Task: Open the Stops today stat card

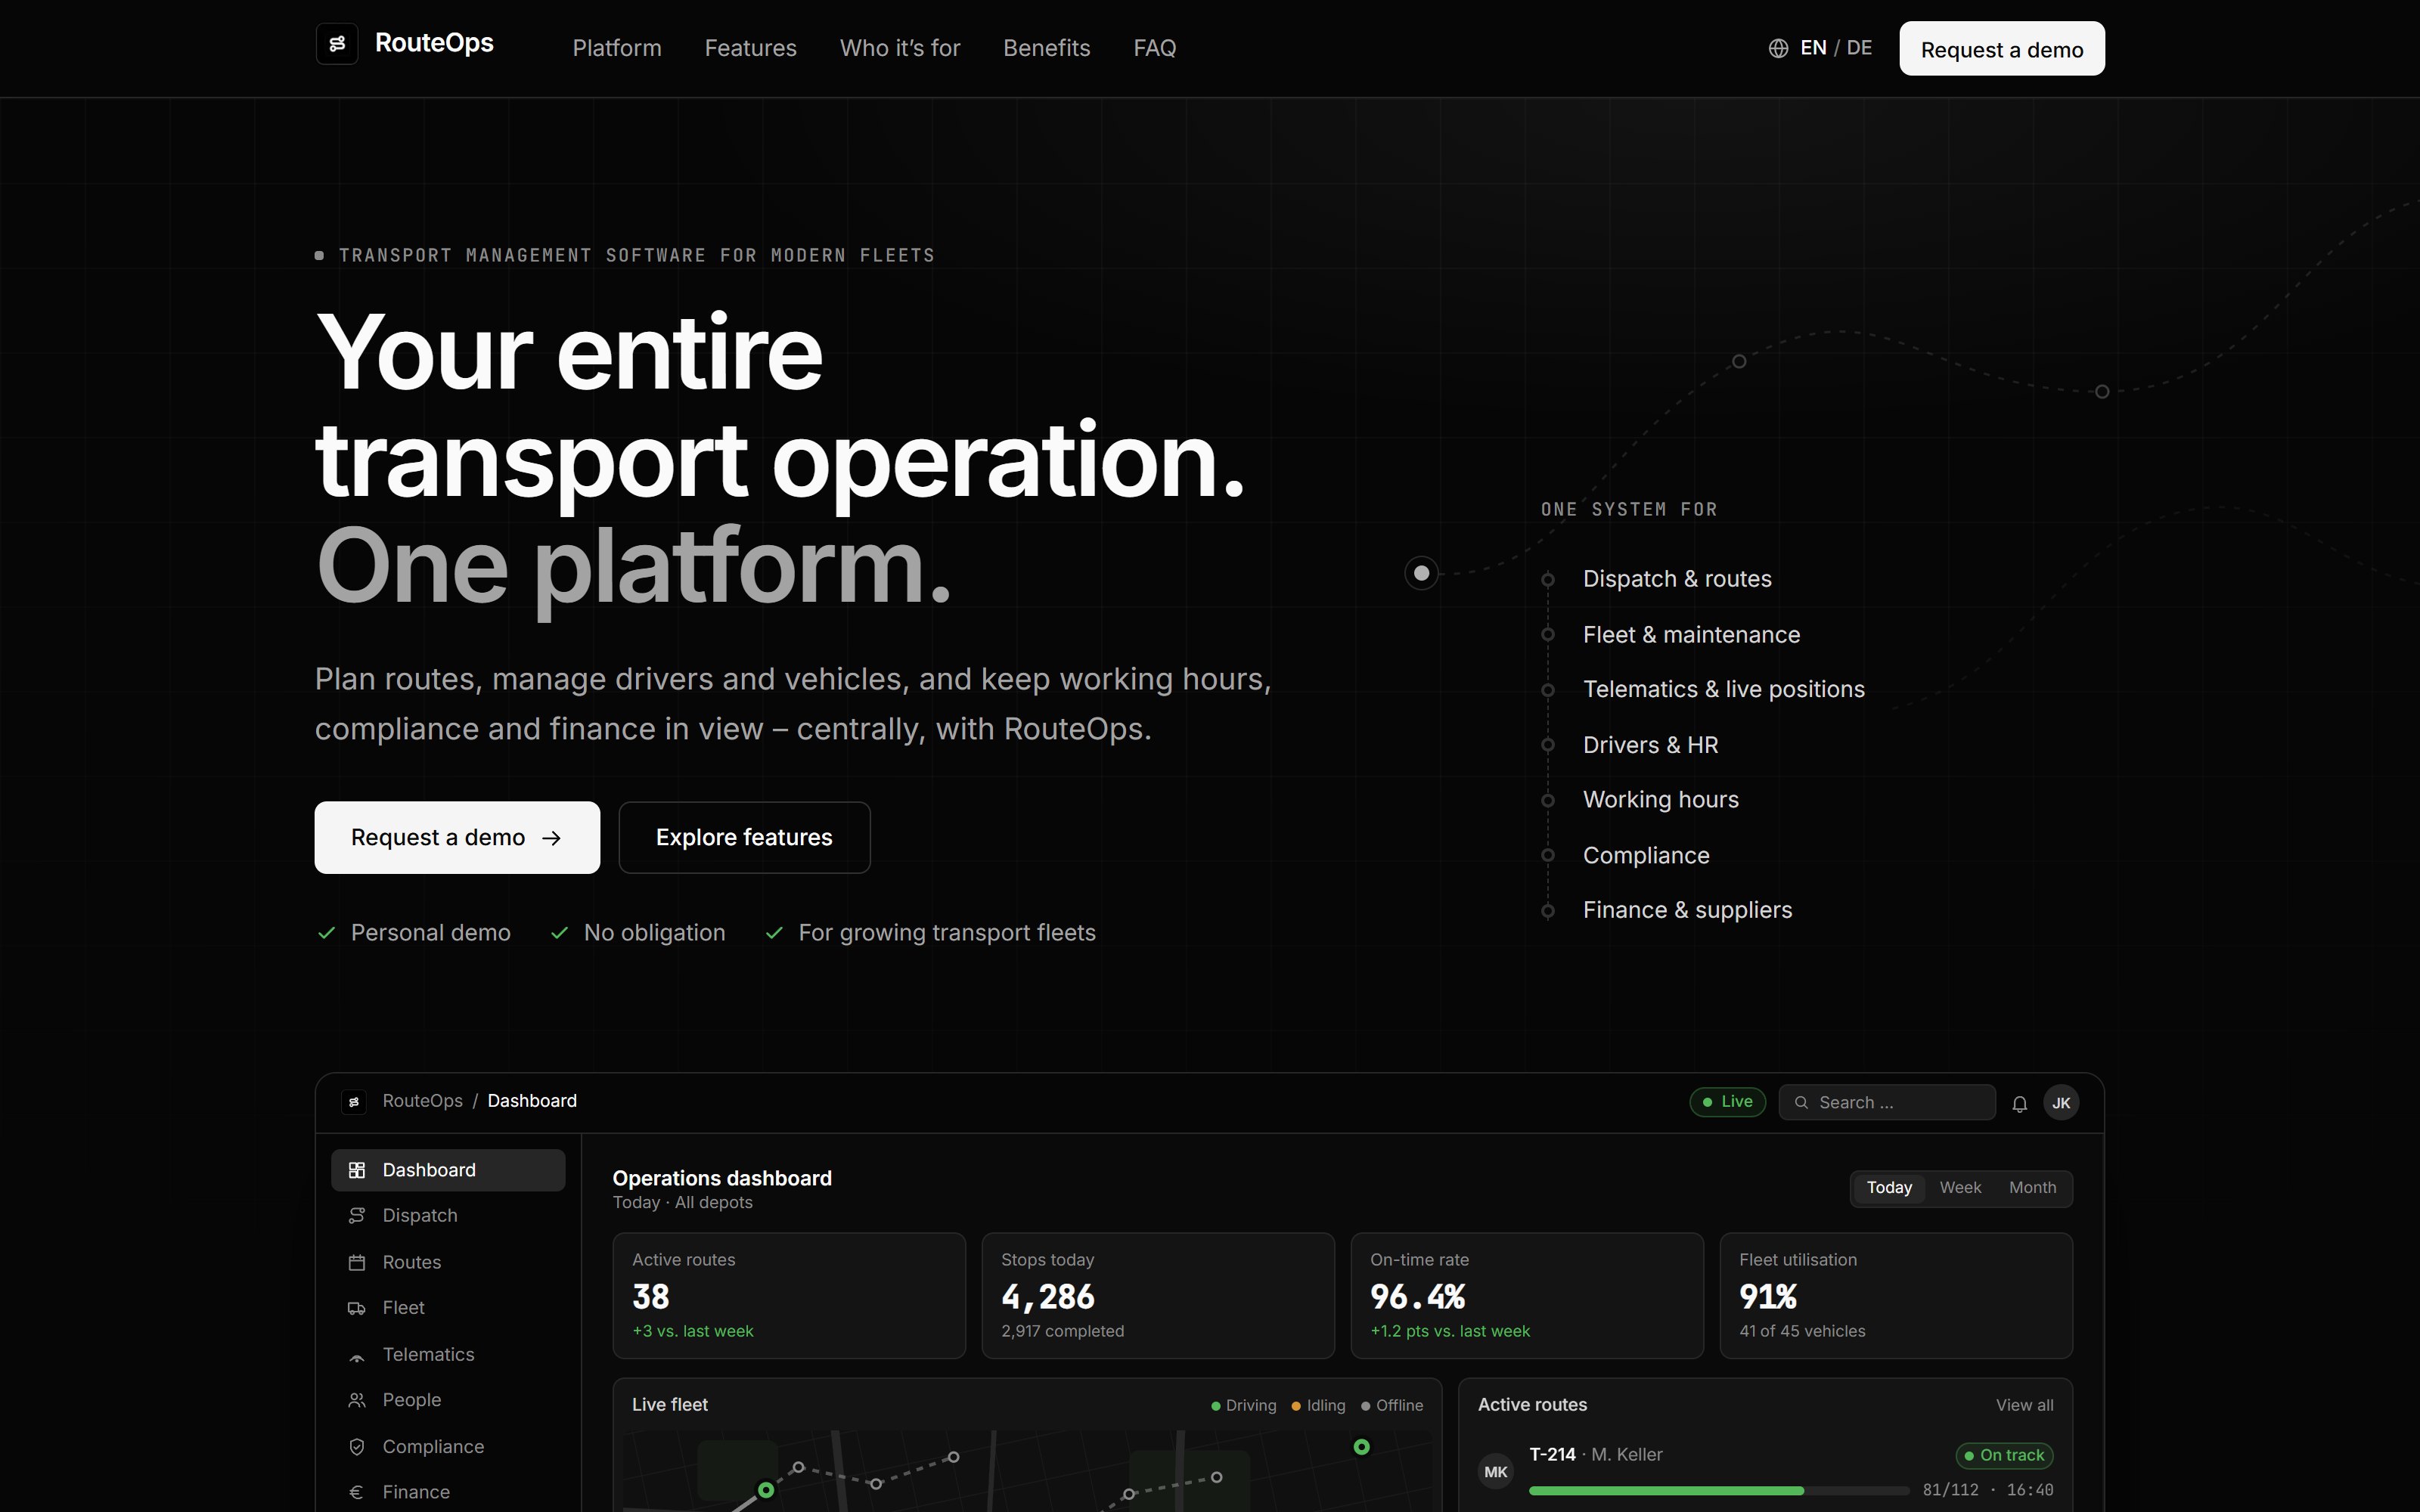Action: (1158, 1296)
